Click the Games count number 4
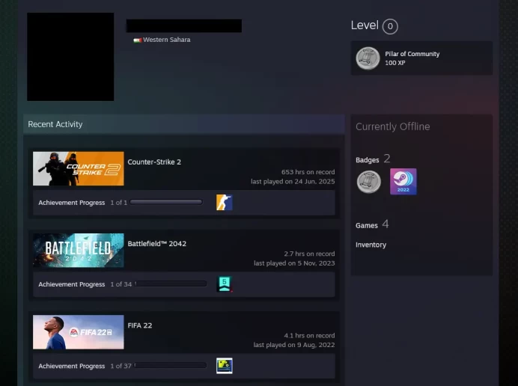Image resolution: width=518 pixels, height=386 pixels. click(386, 224)
